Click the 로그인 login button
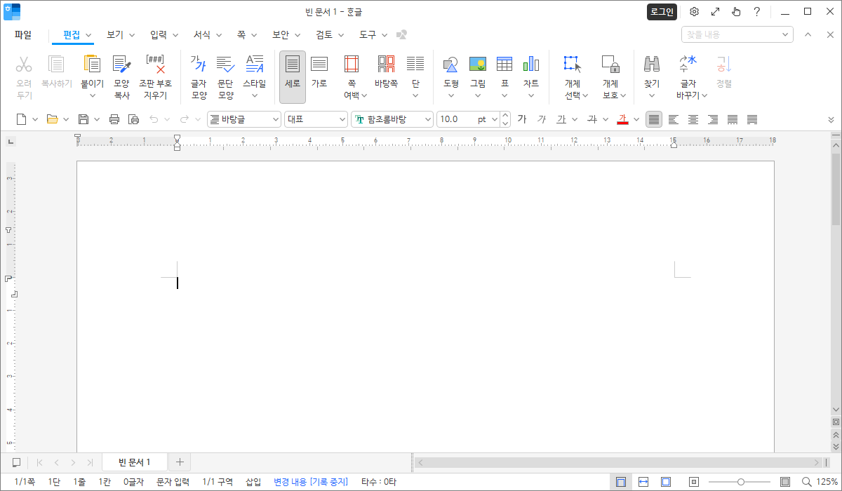Image resolution: width=842 pixels, height=491 pixels. tap(661, 11)
